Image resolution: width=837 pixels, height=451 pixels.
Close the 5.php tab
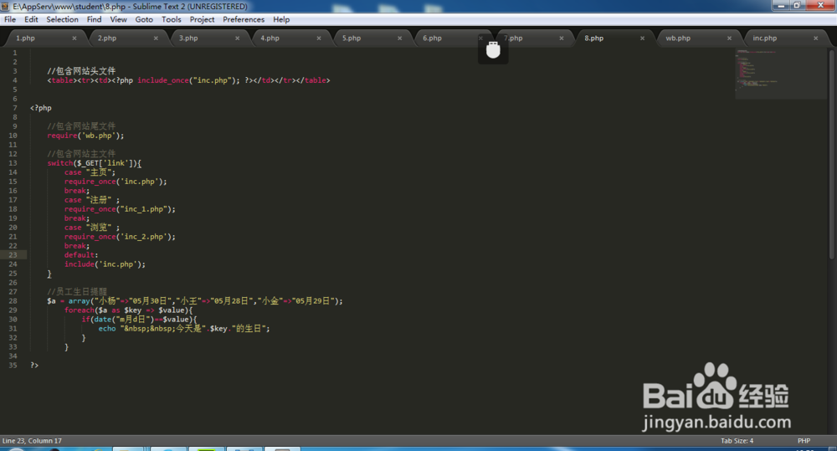[x=400, y=38]
